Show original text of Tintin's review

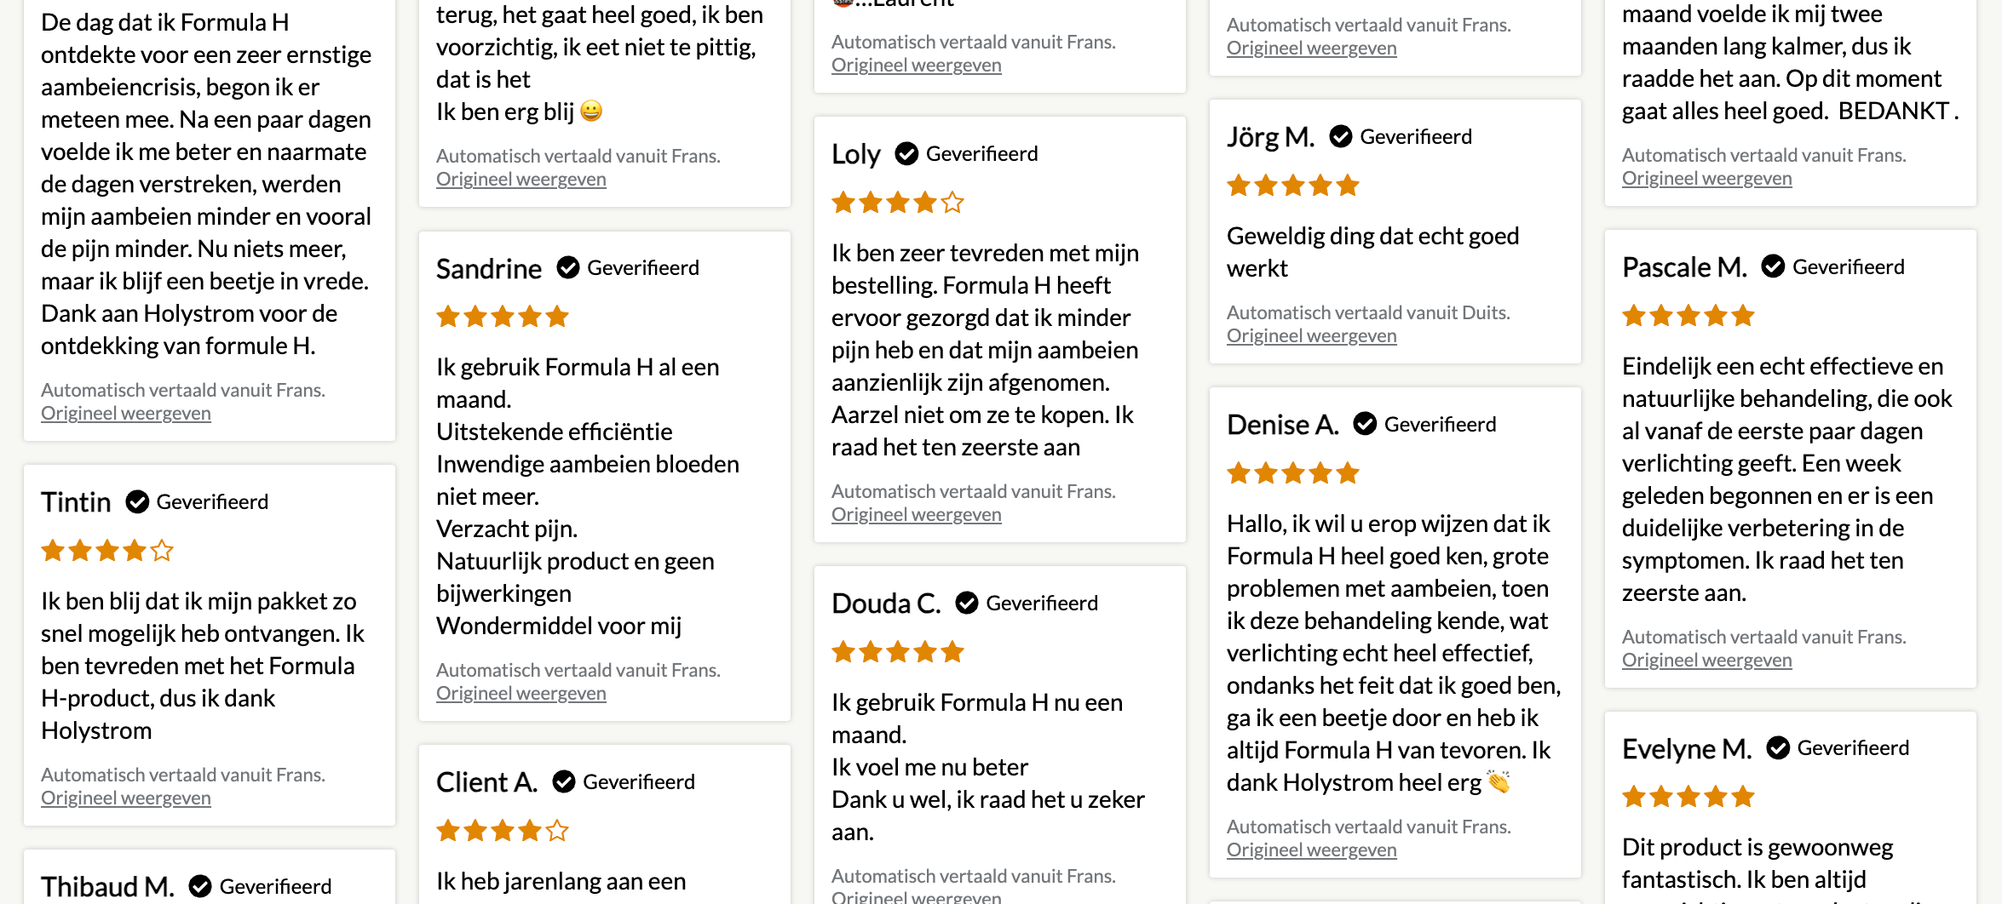(126, 798)
